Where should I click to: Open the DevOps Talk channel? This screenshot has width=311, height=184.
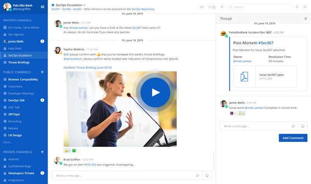pos(16,100)
